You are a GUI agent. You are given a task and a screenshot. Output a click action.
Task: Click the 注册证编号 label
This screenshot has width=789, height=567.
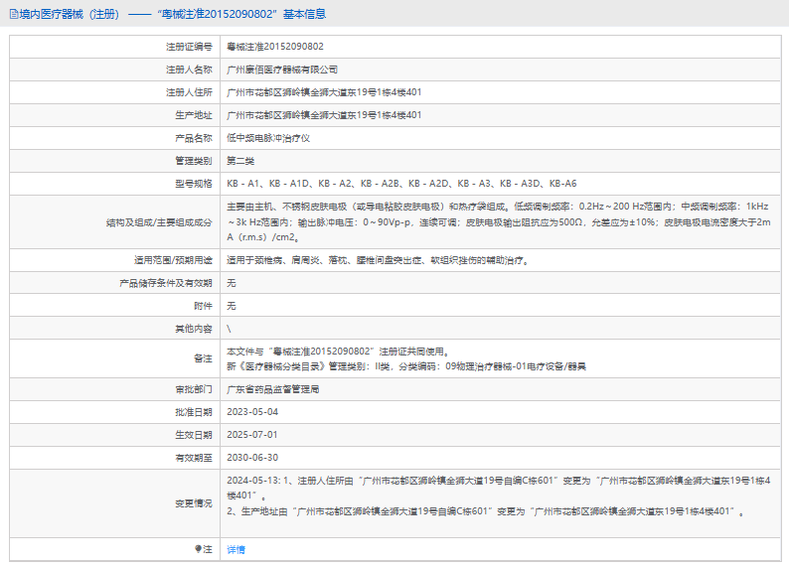pos(189,47)
